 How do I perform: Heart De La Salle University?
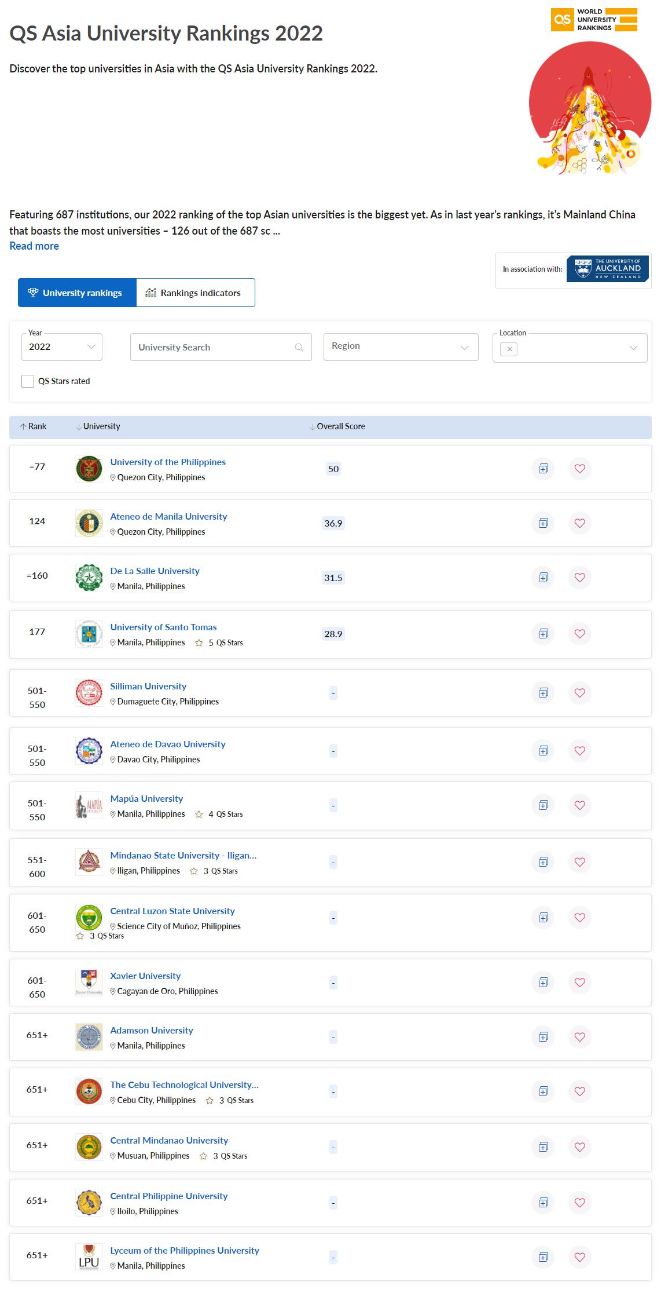coord(579,578)
